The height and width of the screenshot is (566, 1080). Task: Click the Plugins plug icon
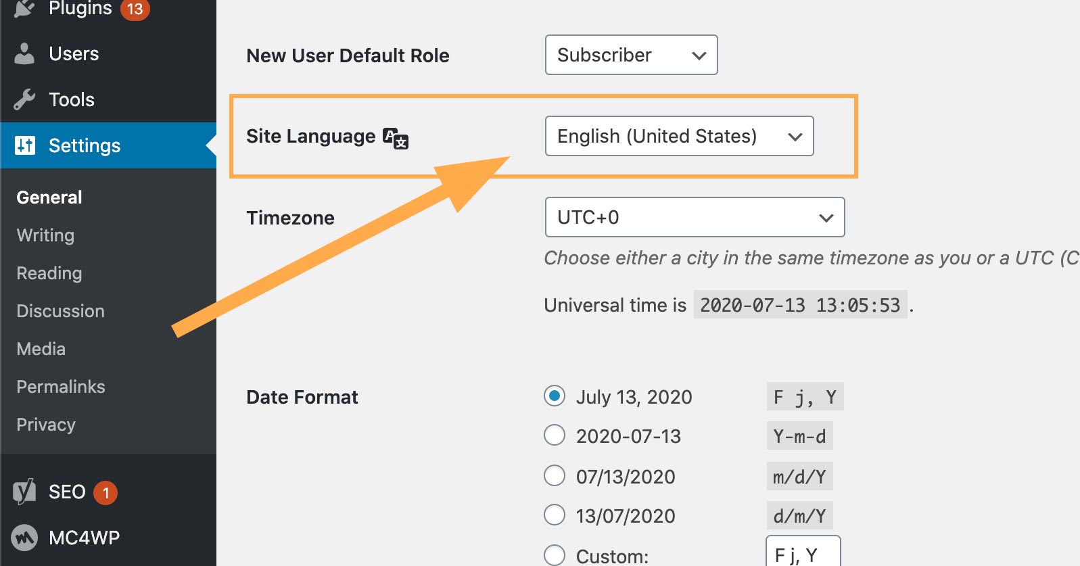[24, 8]
